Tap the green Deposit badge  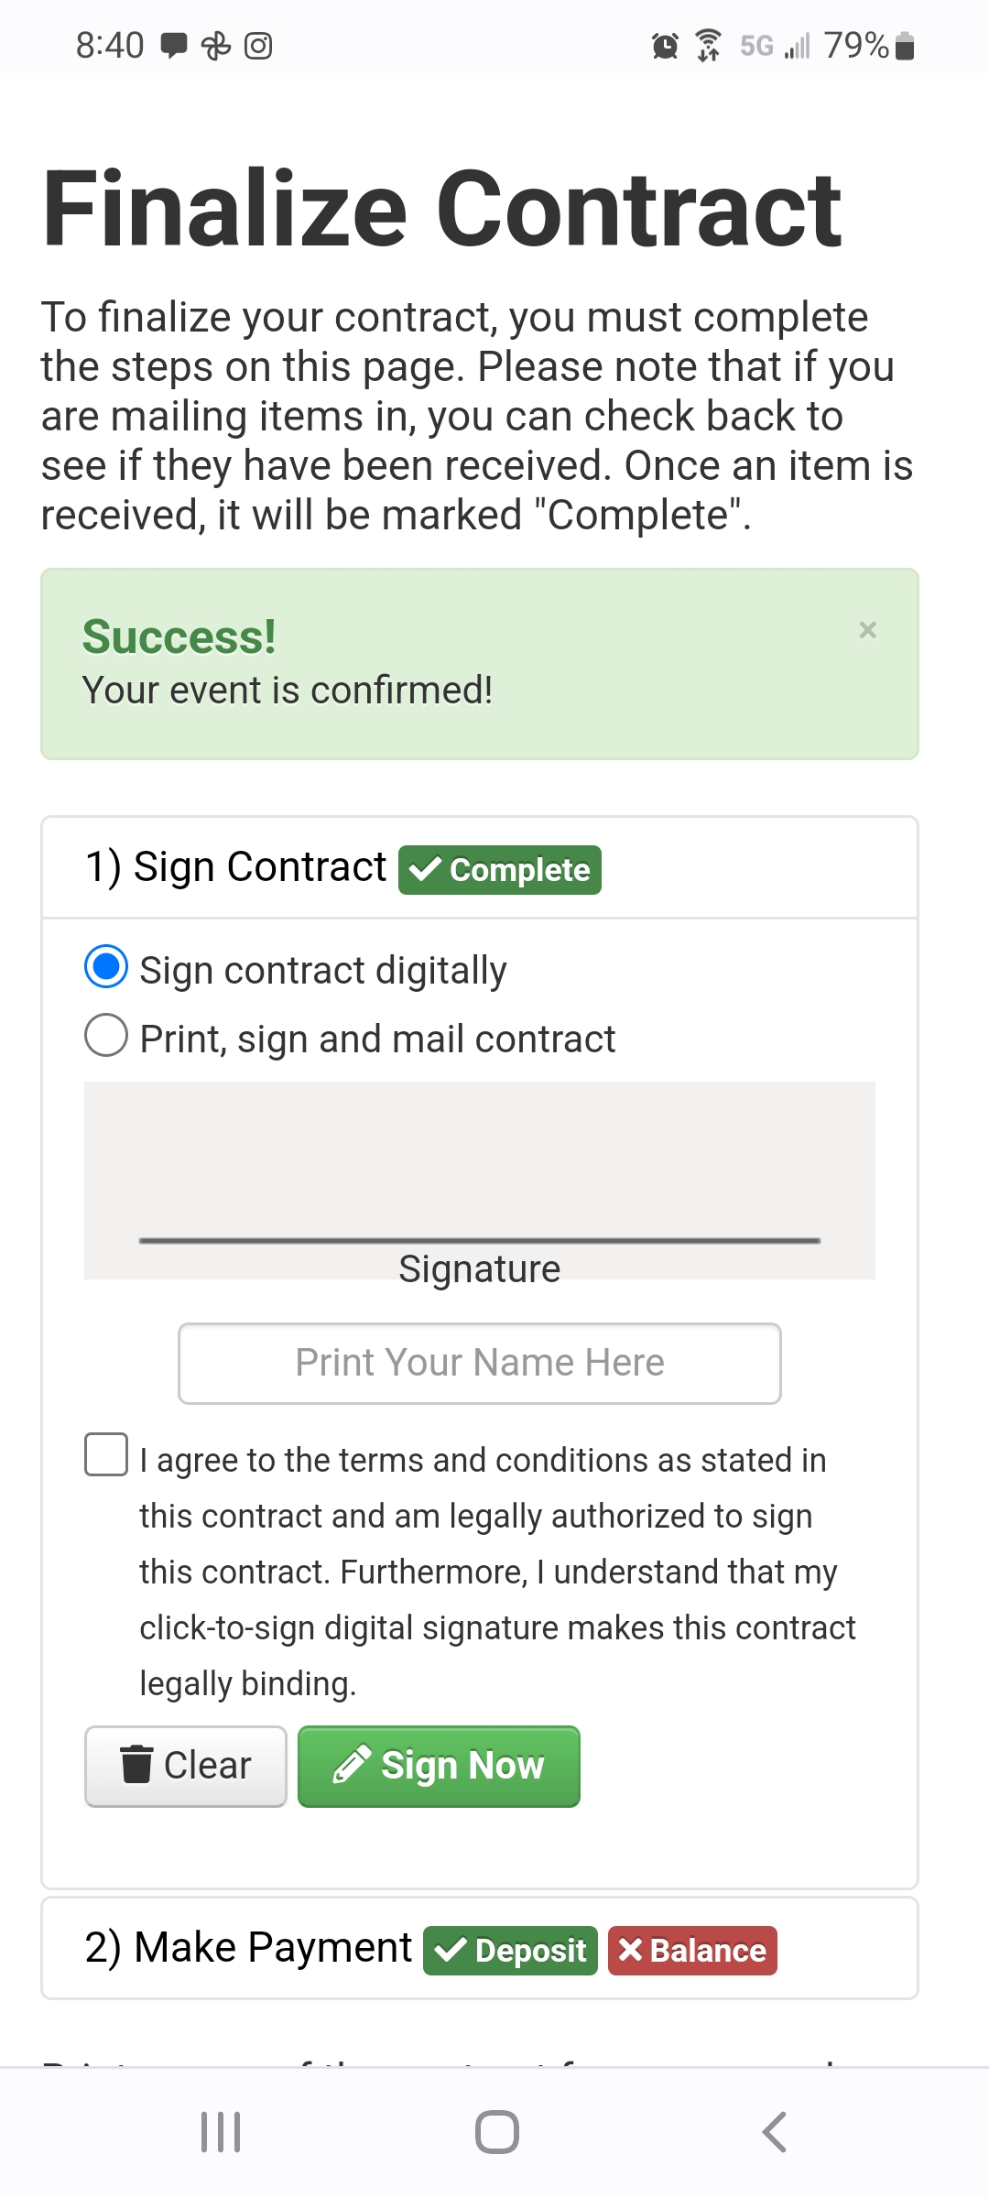point(510,1951)
